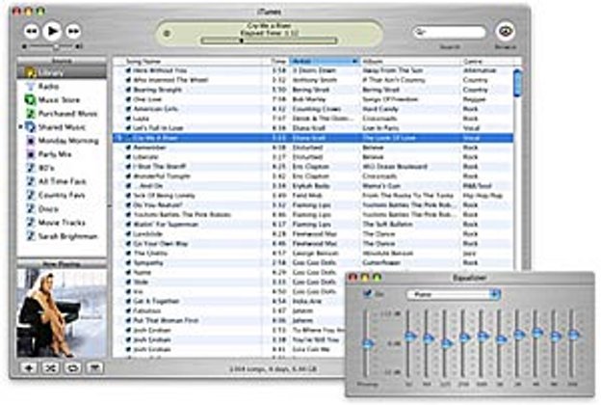The image size is (601, 405).
Task: Open the Browse eye icon
Action: point(506,31)
